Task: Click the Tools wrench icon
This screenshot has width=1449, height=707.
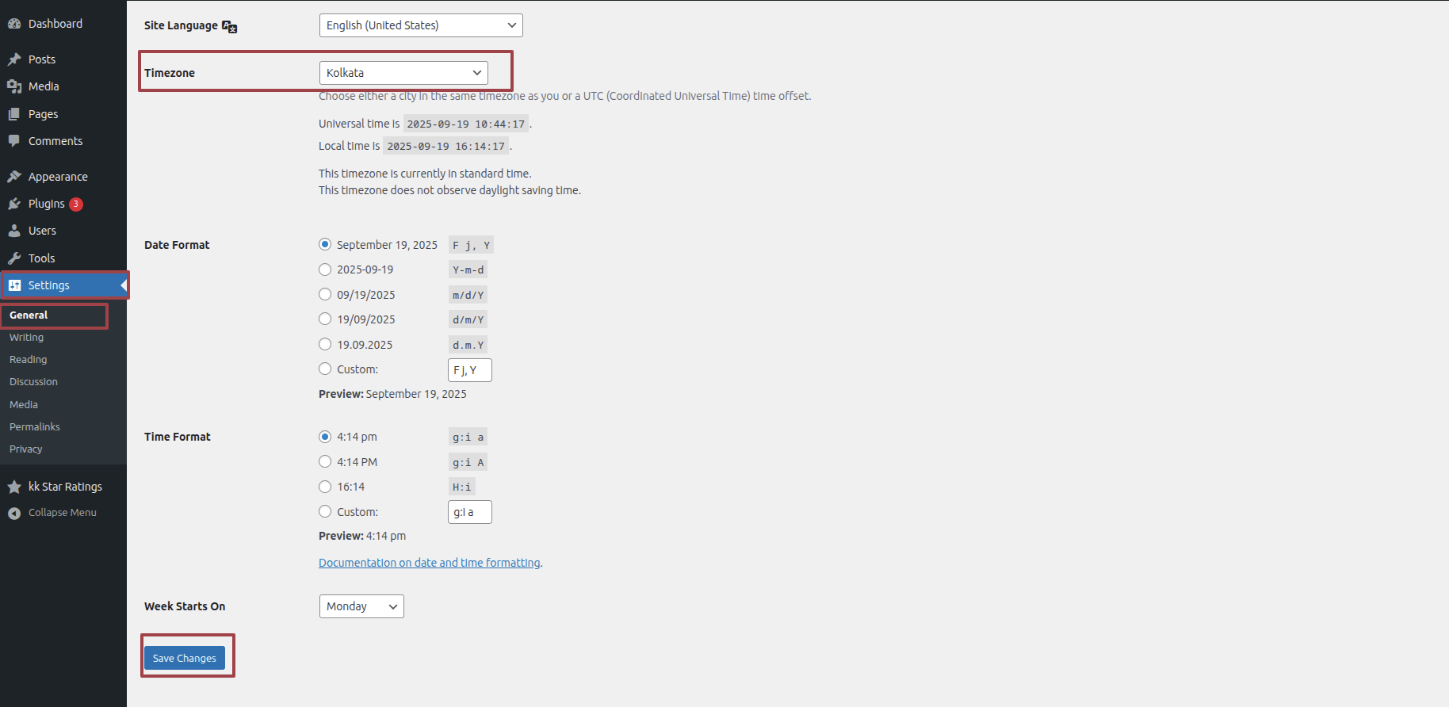Action: coord(14,258)
